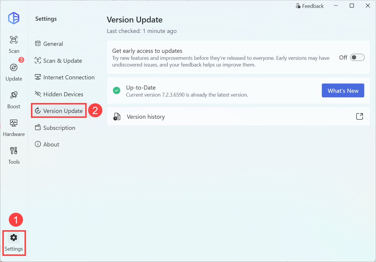Click the Driver Easy logo icon
Viewport: 376px width, 262px height.
coord(14,19)
